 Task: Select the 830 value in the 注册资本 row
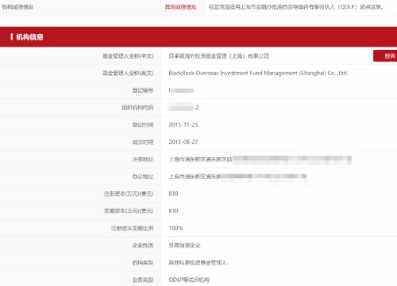coord(173,193)
